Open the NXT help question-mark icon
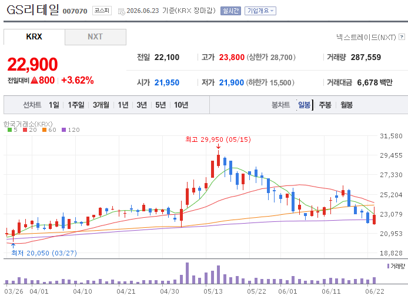The width and height of the screenshot is (408, 299). coord(402,36)
